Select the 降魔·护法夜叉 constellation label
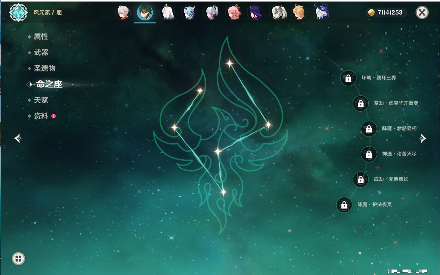440x275 pixels. coord(374,205)
